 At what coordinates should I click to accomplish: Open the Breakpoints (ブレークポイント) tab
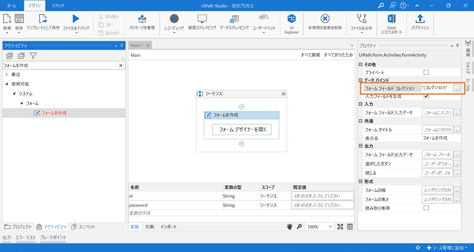click(x=53, y=237)
